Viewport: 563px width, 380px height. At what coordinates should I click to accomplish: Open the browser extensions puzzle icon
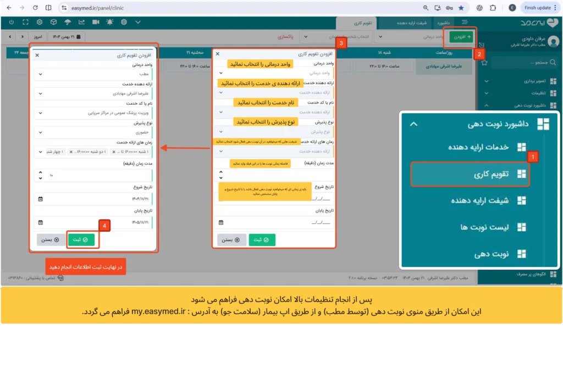(x=493, y=8)
